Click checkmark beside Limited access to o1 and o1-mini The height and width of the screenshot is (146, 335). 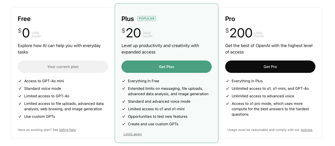point(124,109)
